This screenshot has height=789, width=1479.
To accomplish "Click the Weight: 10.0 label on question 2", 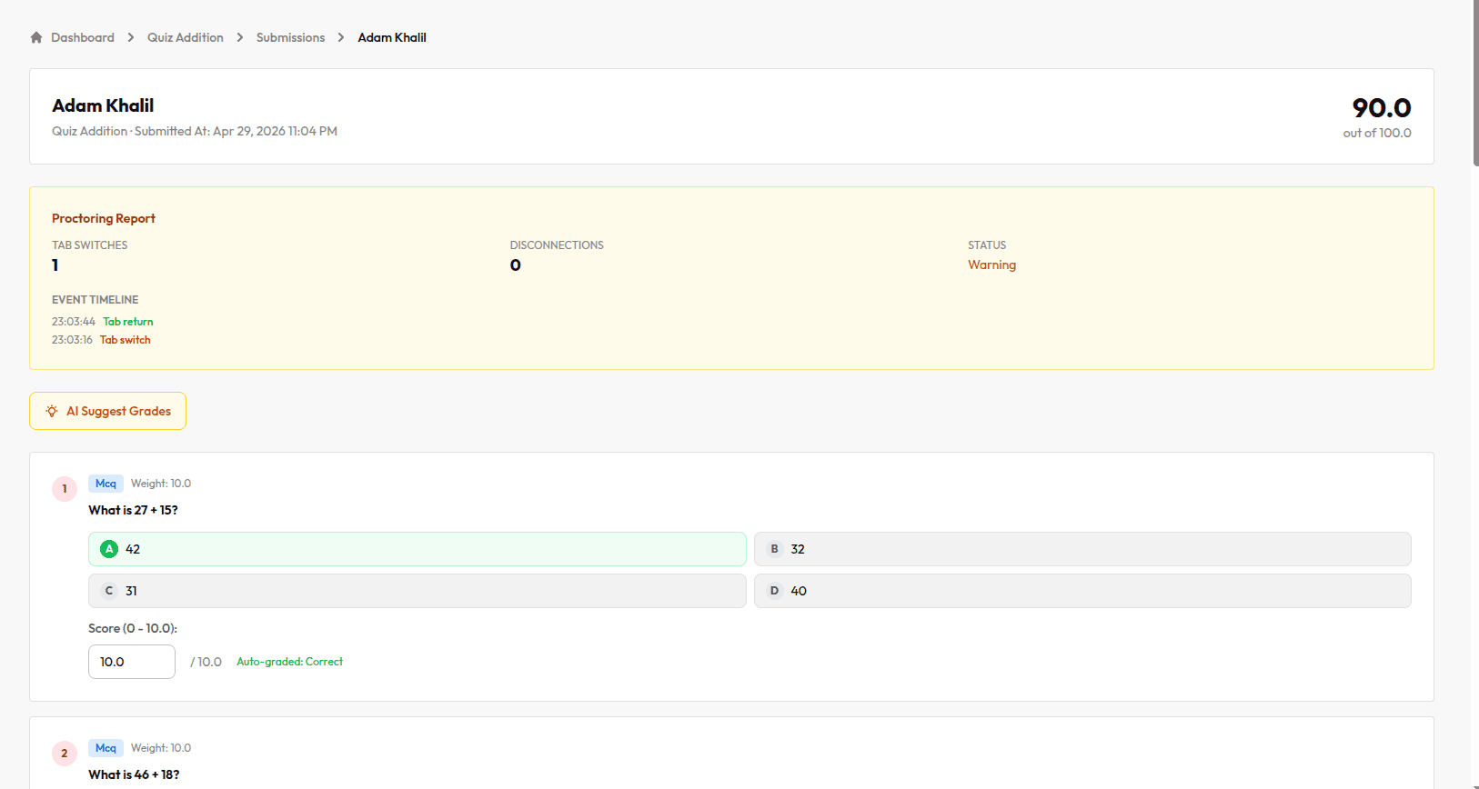I will [x=161, y=748].
